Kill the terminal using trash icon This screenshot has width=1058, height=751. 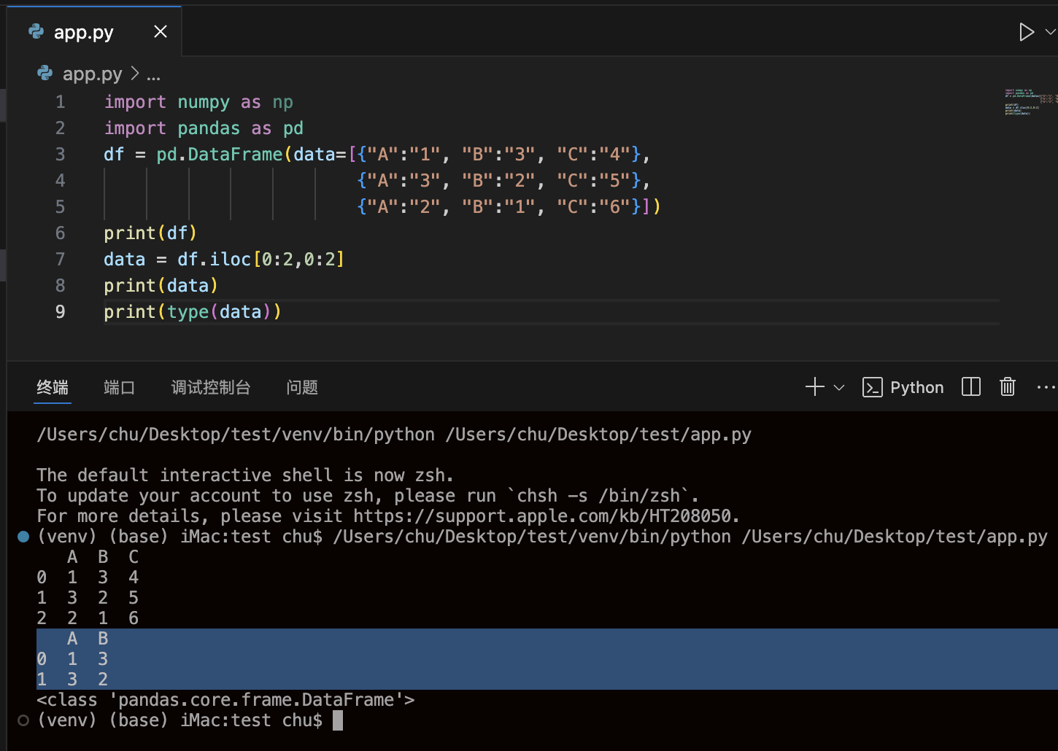click(1008, 387)
